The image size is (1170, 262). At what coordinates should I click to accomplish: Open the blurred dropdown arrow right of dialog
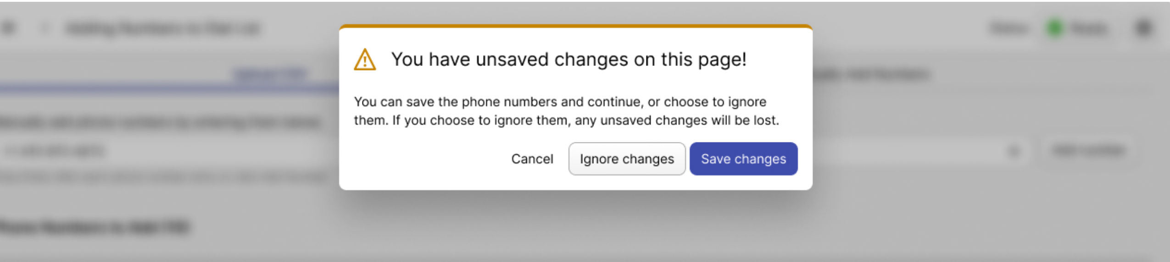coord(1014,151)
